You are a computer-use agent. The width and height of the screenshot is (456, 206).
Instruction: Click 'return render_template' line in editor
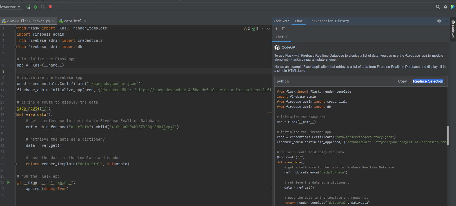coord(77,164)
